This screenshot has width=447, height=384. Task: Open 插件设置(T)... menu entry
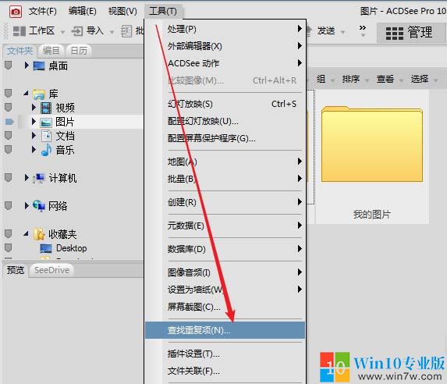tap(225, 354)
